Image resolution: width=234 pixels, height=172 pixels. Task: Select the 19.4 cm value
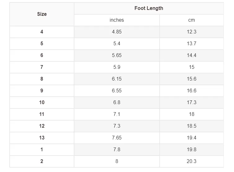click(x=192, y=138)
